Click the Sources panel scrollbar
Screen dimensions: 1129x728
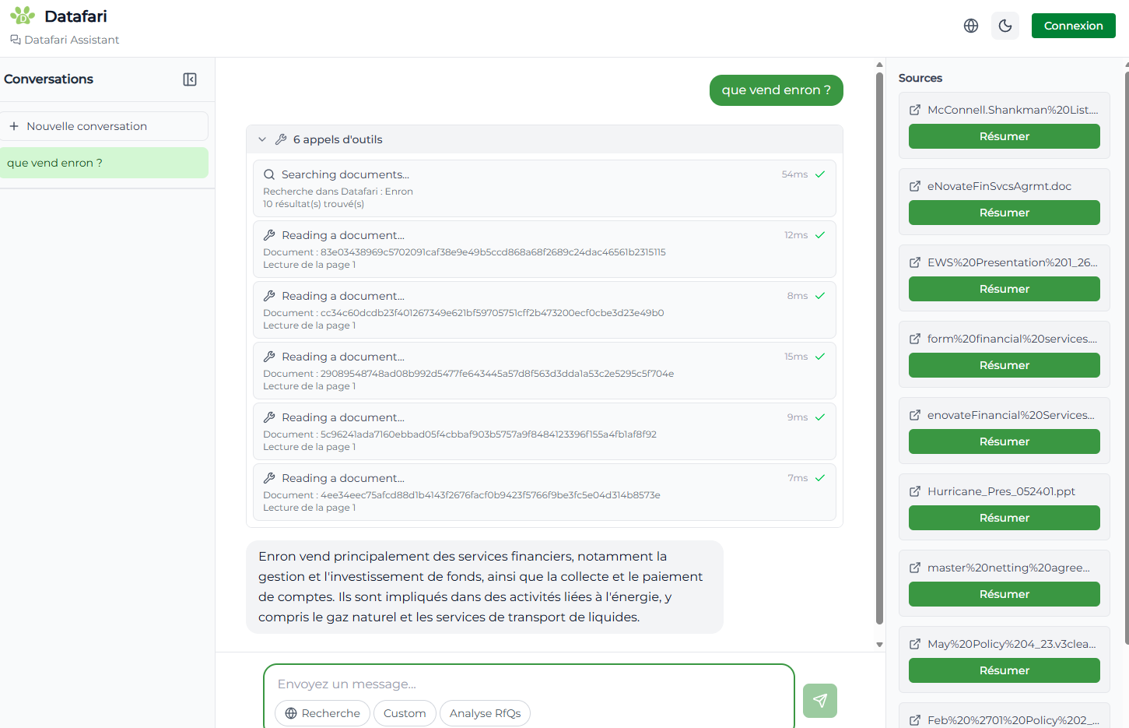[x=1127, y=358]
